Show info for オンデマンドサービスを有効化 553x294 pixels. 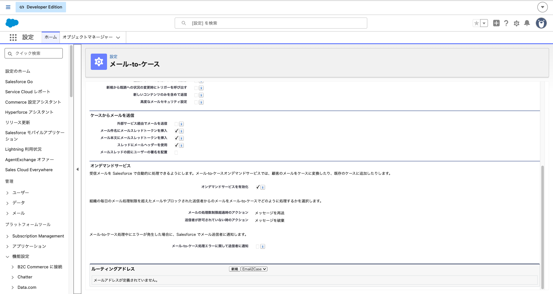[263, 187]
